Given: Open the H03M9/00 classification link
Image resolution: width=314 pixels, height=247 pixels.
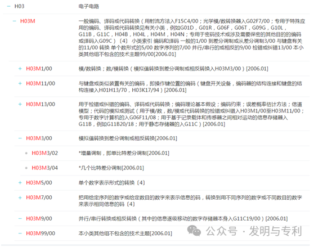Looking at the screenshot, I should point(39,218).
